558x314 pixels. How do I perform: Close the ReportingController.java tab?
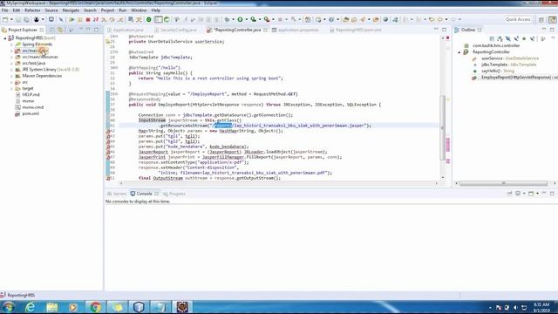coord(265,30)
